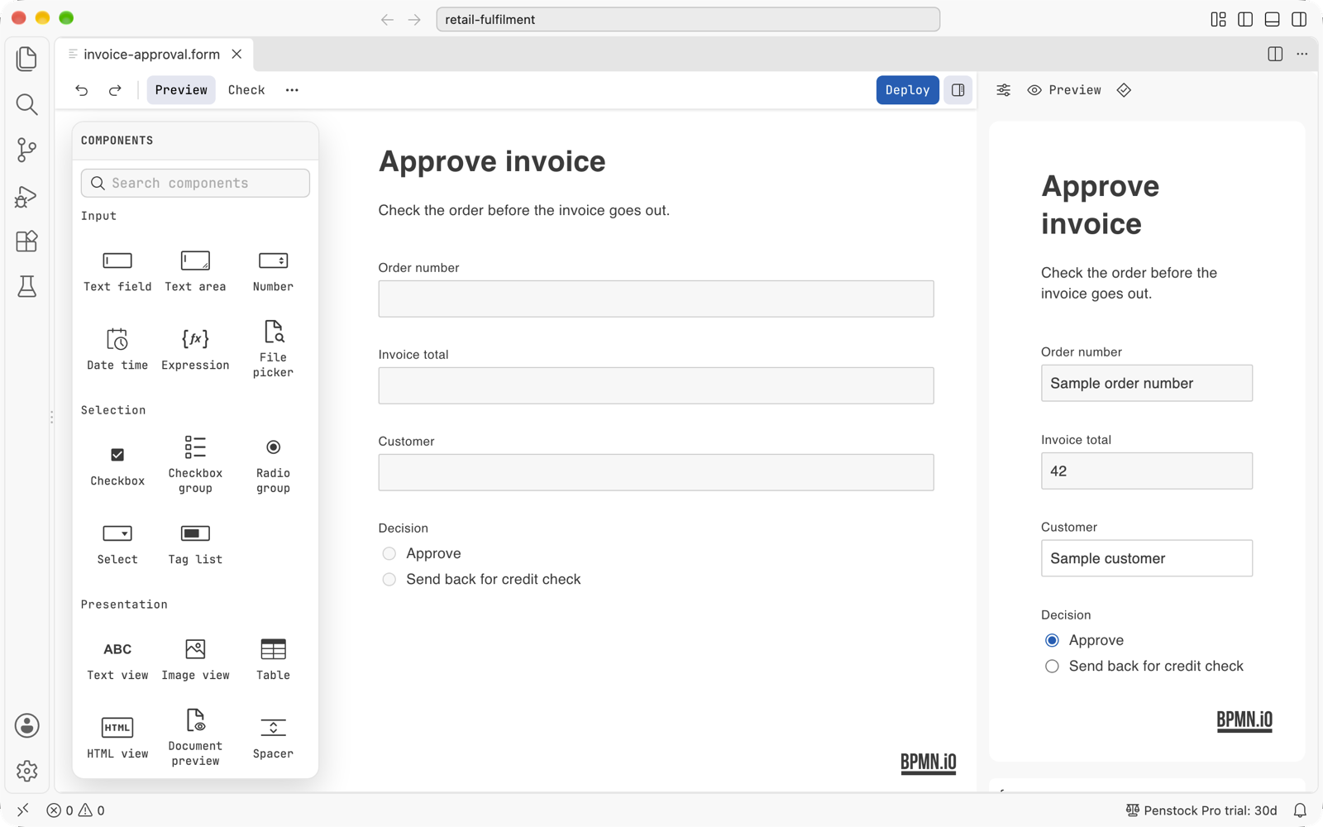The image size is (1323, 827).
Task: Select Send back for credit check in editor
Action: 389,580
